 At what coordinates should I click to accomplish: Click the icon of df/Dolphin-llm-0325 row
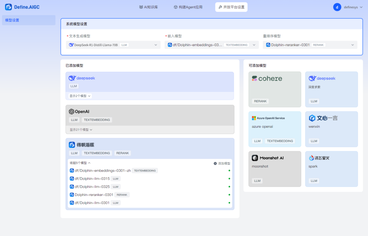pyautogui.click(x=72, y=187)
